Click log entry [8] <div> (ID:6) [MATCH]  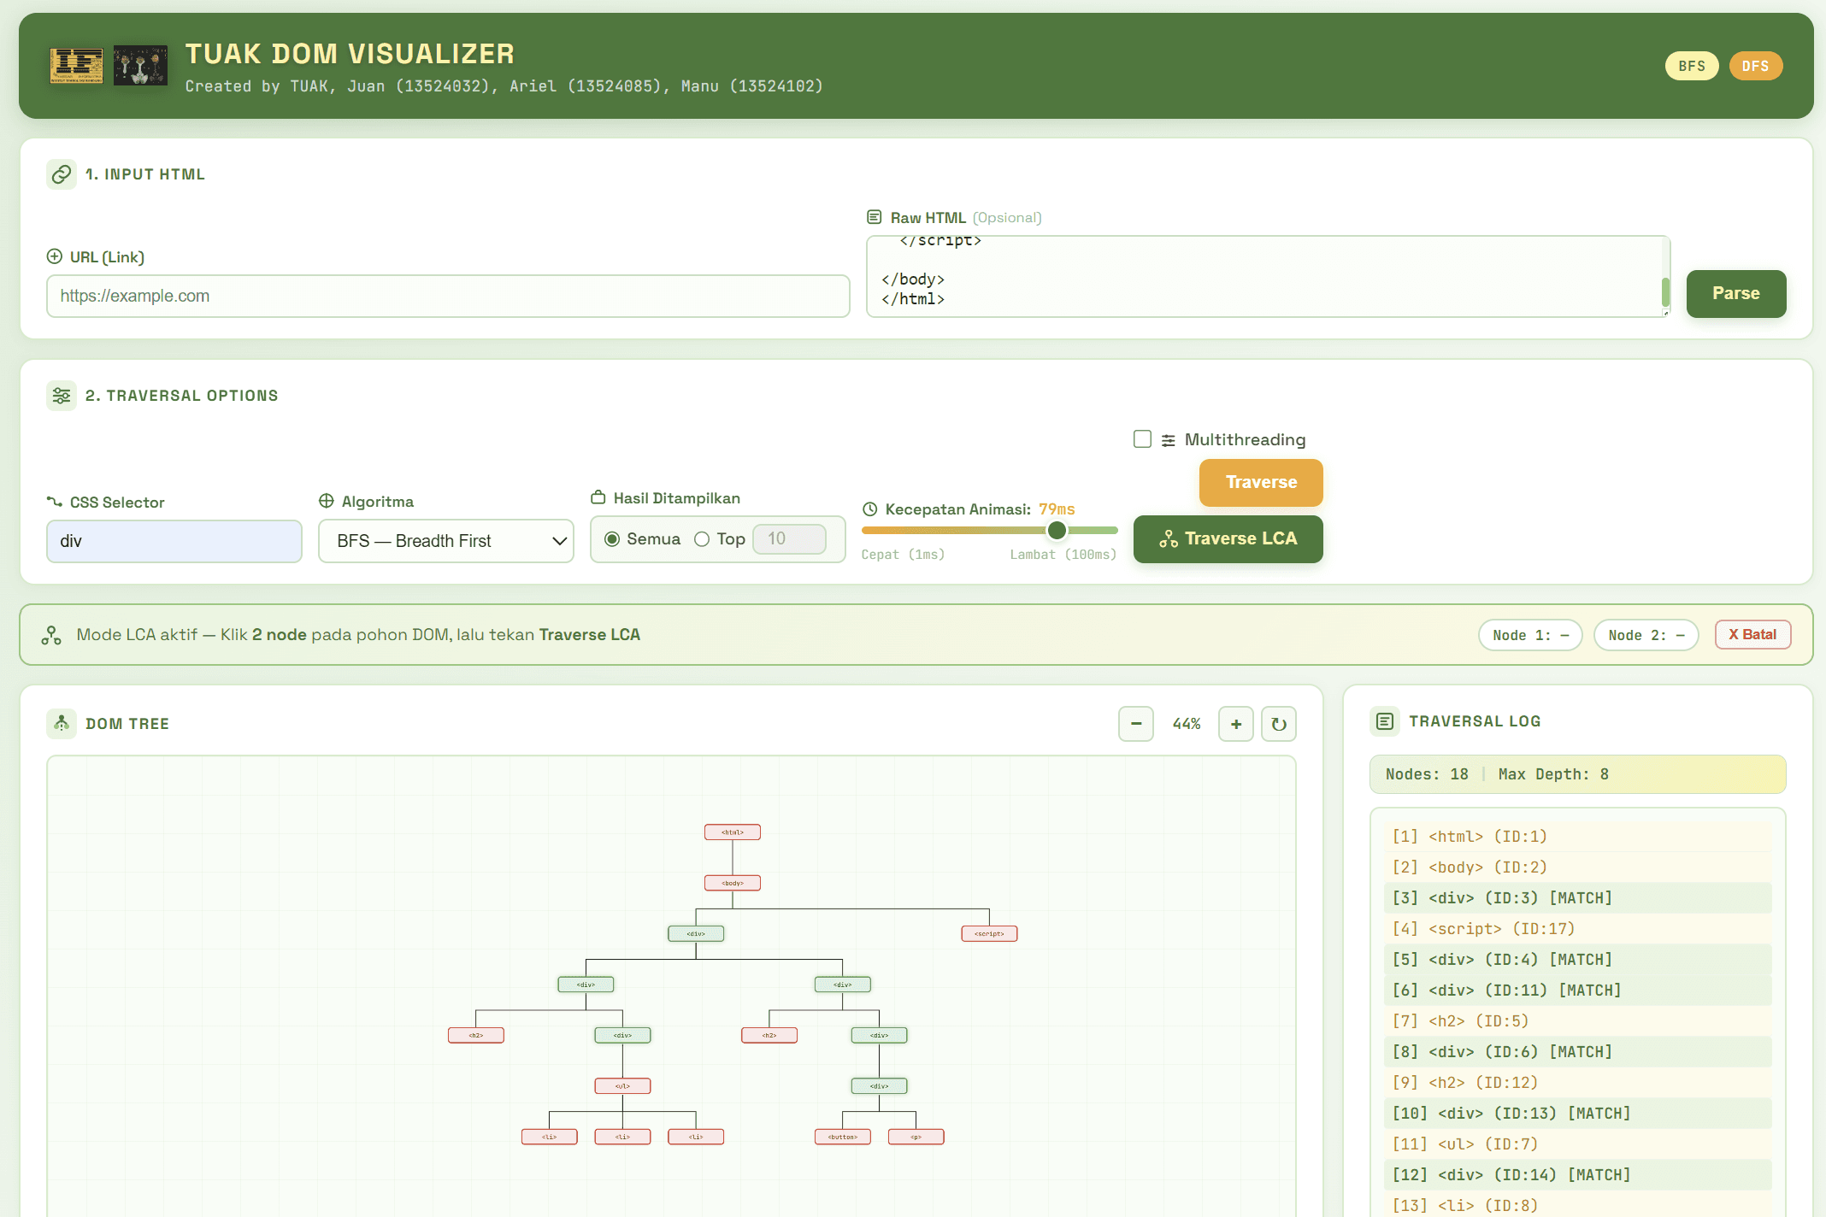point(1577,1052)
